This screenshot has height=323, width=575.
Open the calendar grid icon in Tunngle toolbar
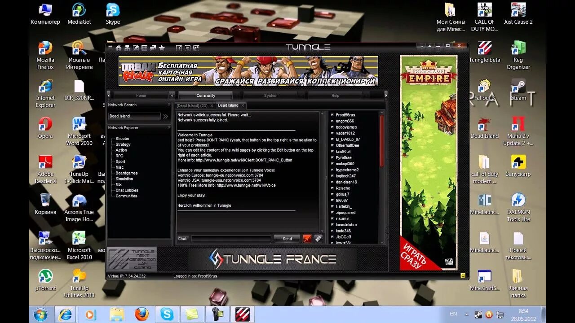(144, 48)
